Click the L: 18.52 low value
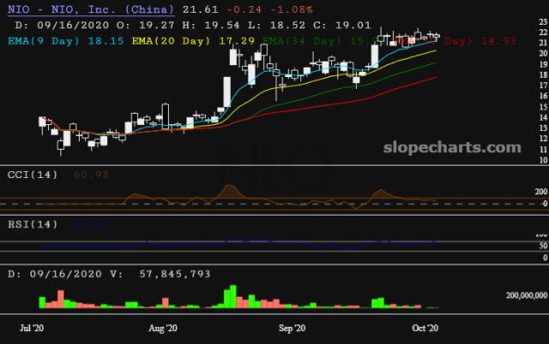The height and width of the screenshot is (344, 549). coord(276,25)
